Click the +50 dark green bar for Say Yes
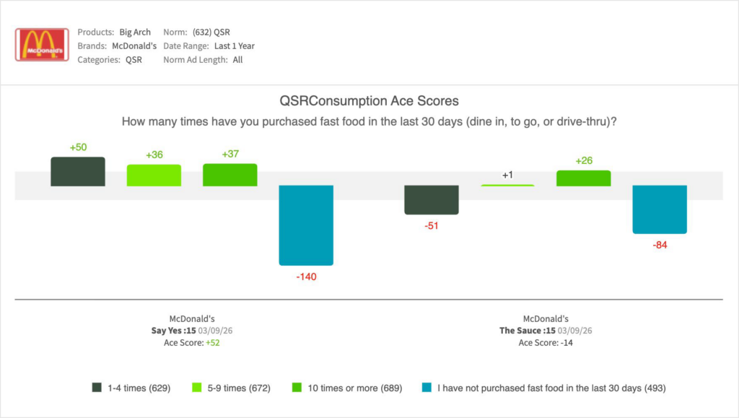 click(x=78, y=172)
